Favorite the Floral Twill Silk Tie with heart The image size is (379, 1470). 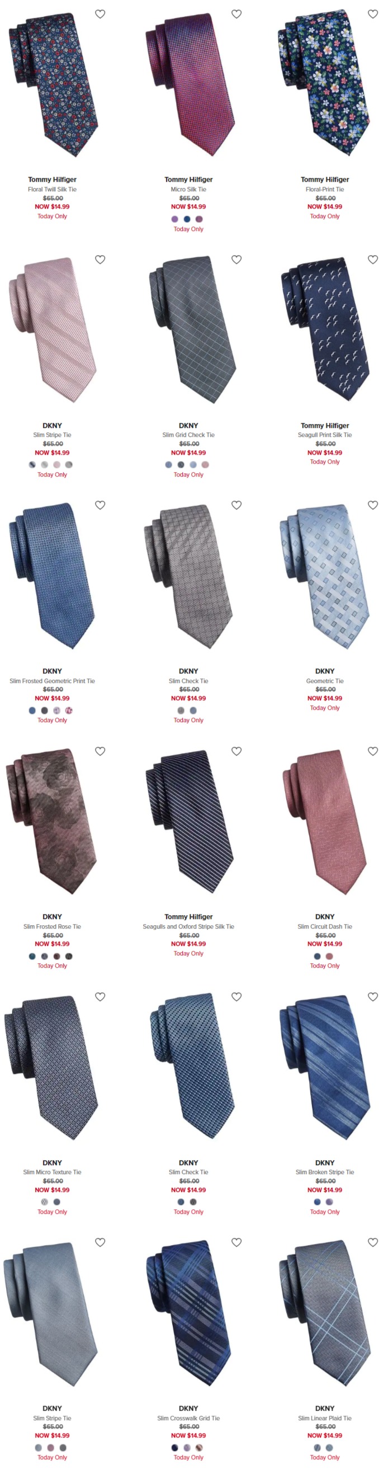tap(100, 15)
